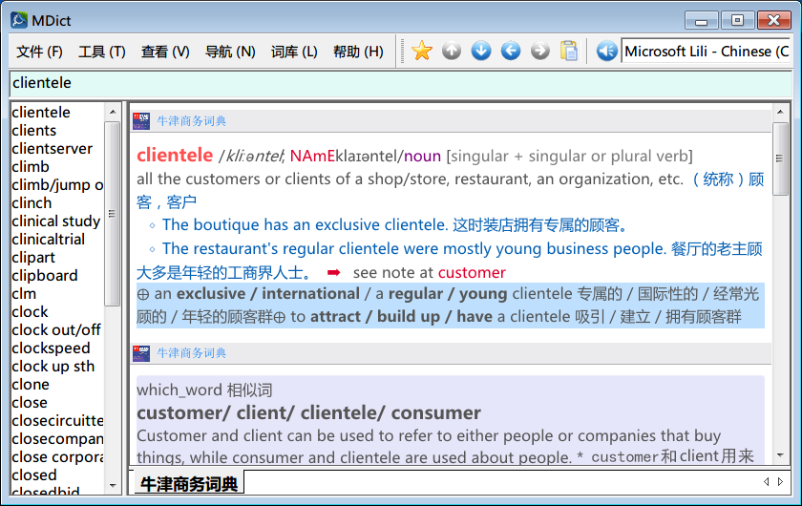The width and height of the screenshot is (802, 506).
Task: Select 'closed' in the word list
Action: 33,475
